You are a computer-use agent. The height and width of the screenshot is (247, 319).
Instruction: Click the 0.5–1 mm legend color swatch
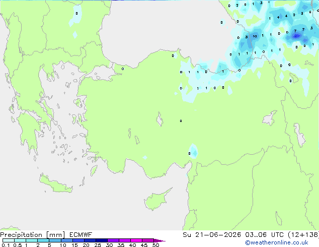(20, 240)
